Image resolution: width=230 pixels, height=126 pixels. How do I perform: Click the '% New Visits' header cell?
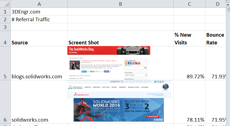(x=189, y=39)
